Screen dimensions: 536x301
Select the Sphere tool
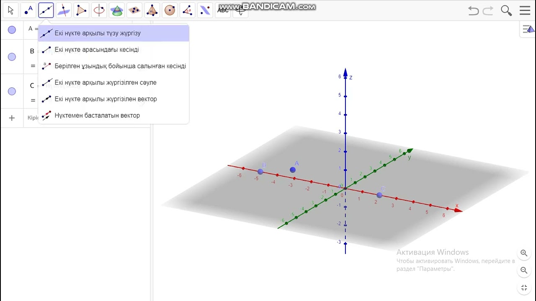coord(170,10)
